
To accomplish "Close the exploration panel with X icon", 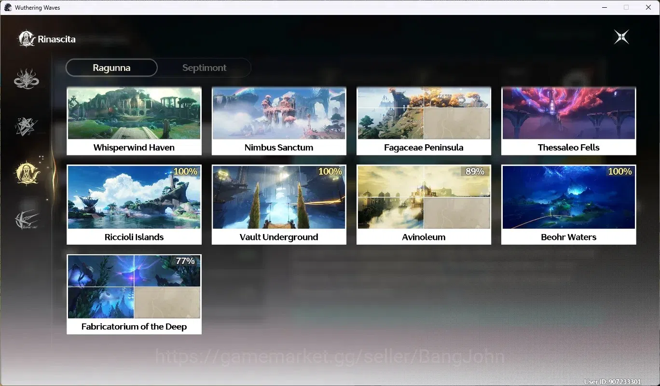I will (621, 37).
